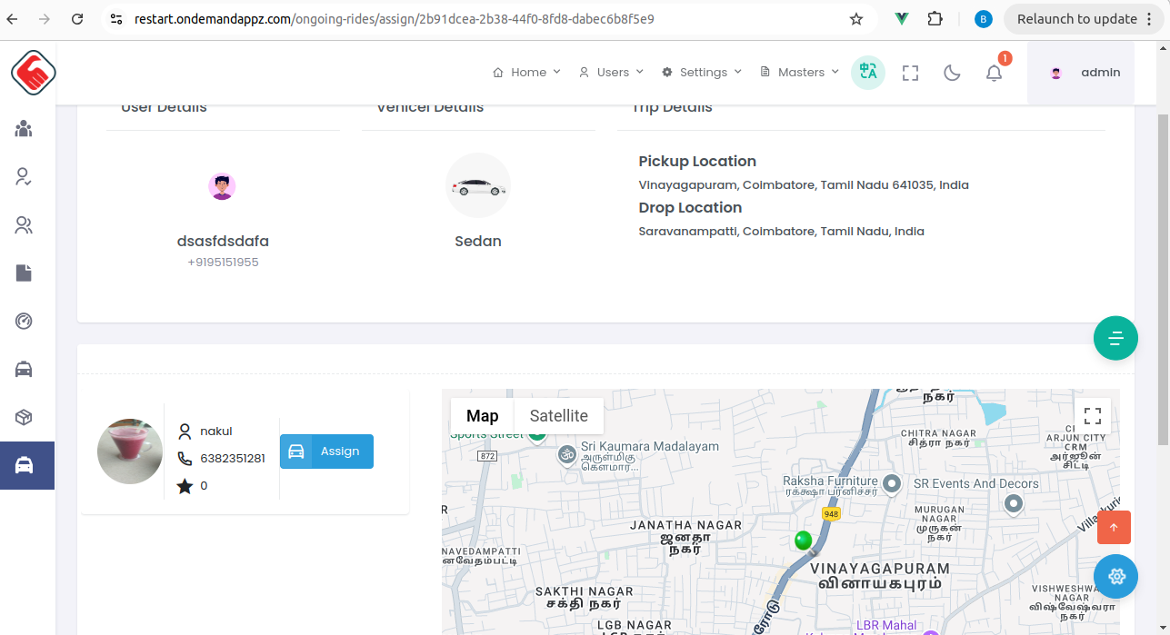Viewport: 1170px width, 635px height.
Task: Open the notifications bell
Action: click(994, 73)
